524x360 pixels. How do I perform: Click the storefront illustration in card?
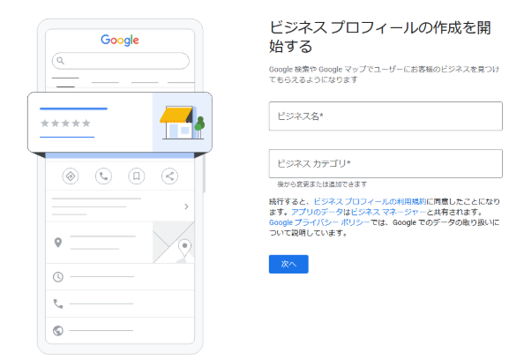coord(182,123)
